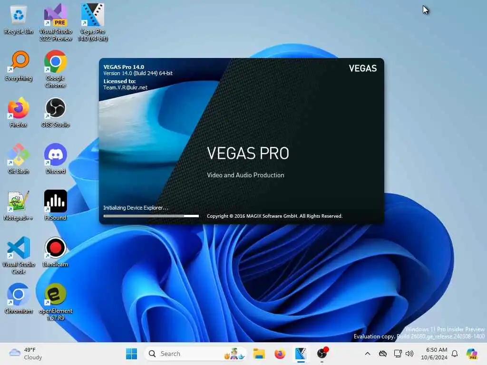Click the taskbar Search box
The image size is (487, 365).
click(x=195, y=354)
